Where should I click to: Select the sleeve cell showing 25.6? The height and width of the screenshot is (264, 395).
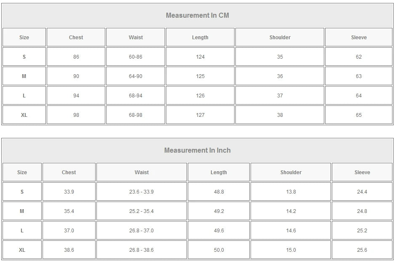pos(362,250)
